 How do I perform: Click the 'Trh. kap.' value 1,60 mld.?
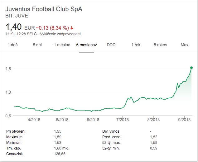(61, 148)
